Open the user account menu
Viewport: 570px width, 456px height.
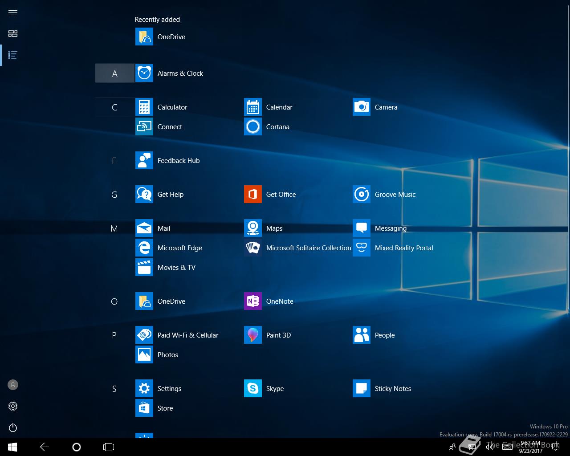[13, 385]
